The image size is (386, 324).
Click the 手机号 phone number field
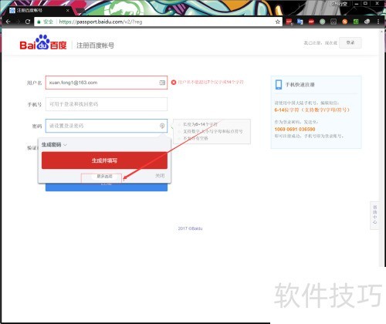(x=107, y=104)
